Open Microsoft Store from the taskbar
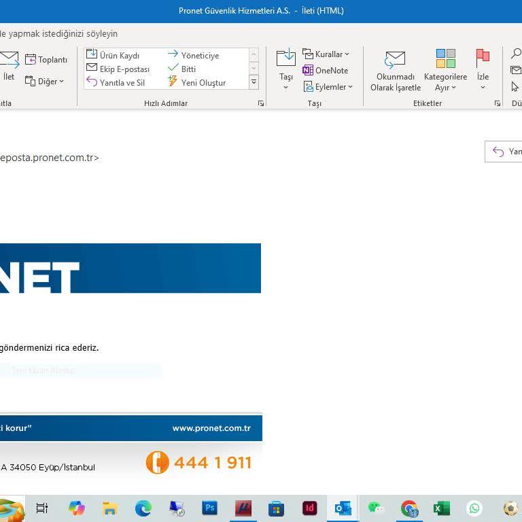This screenshot has height=522, width=522. [277, 508]
